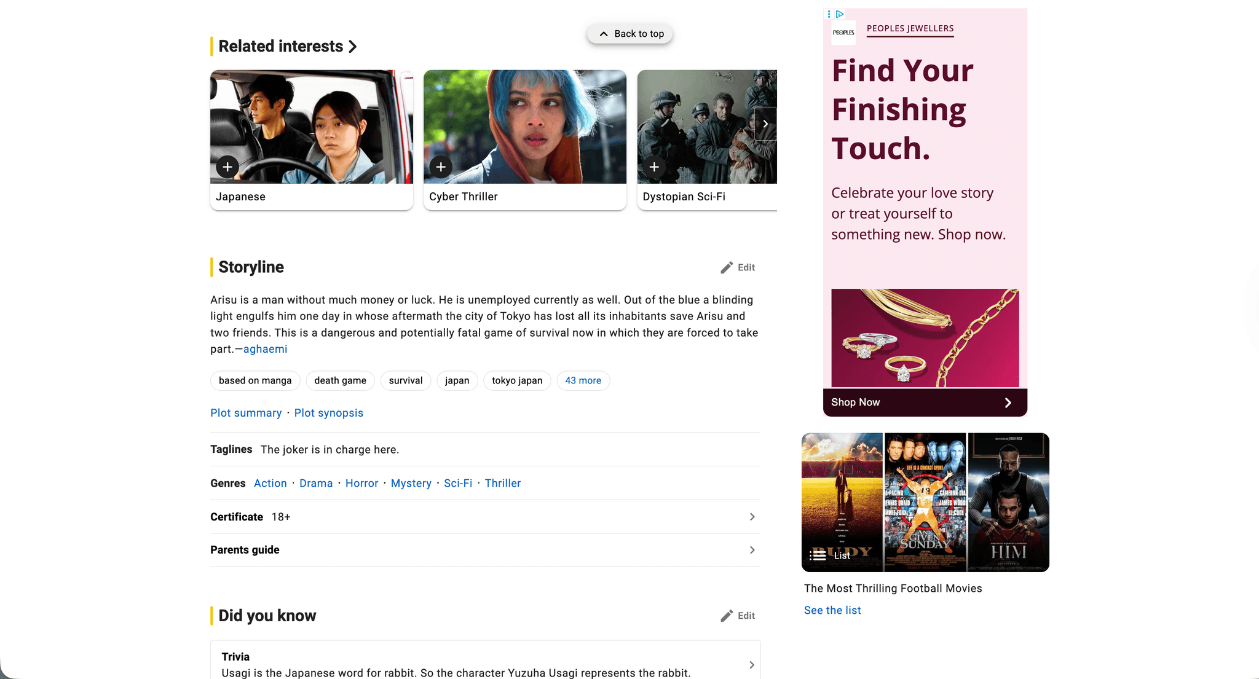The width and height of the screenshot is (1259, 679).
Task: Add Japanese interest with plus icon
Action: 227,167
